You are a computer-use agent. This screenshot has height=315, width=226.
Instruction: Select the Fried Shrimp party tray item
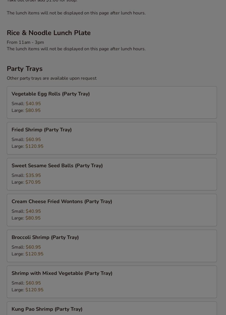click(42, 130)
